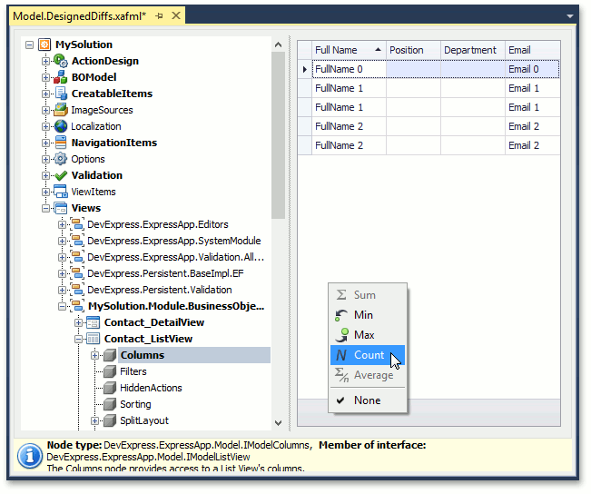Click the BOModel cubes icon
The image size is (591, 494).
coord(60,77)
